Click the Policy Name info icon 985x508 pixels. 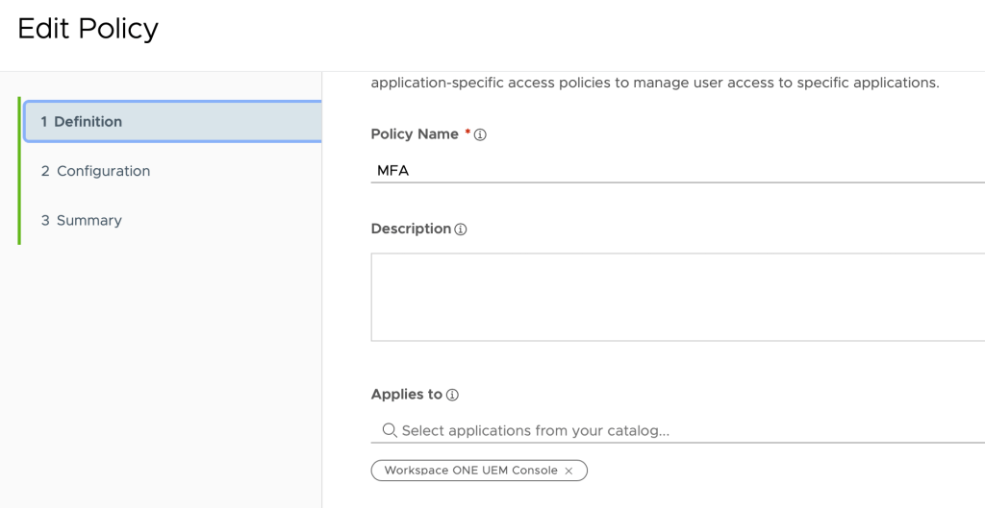(x=480, y=135)
